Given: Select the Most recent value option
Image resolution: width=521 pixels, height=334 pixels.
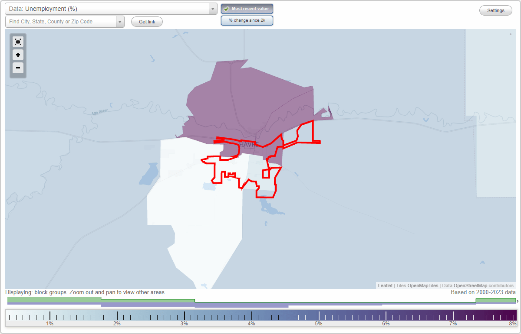Looking at the screenshot, I should tap(247, 9).
